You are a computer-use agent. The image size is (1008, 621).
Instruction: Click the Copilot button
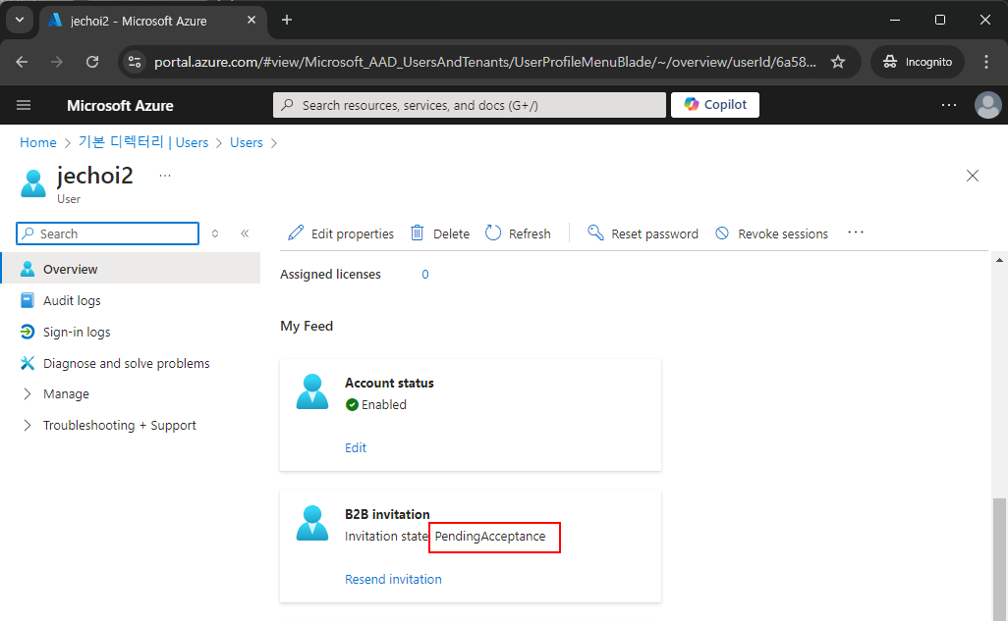[715, 105]
